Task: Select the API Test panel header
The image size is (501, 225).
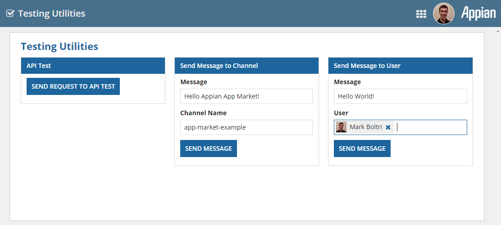Action: pos(93,66)
